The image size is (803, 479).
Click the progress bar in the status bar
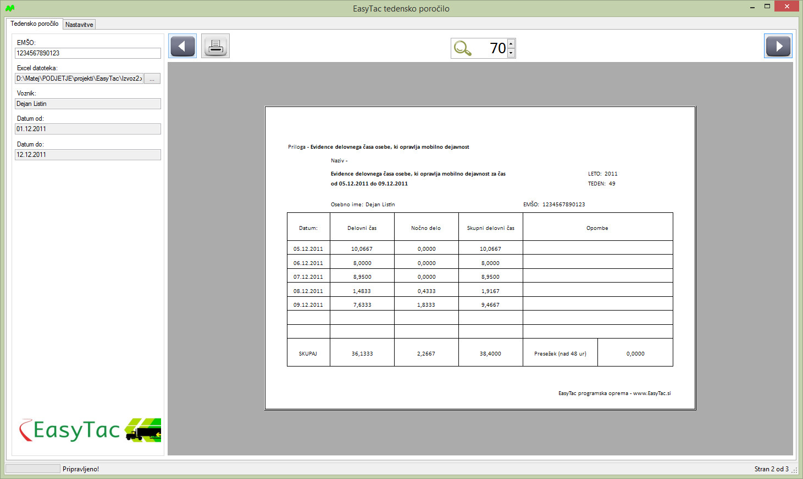[x=32, y=468]
